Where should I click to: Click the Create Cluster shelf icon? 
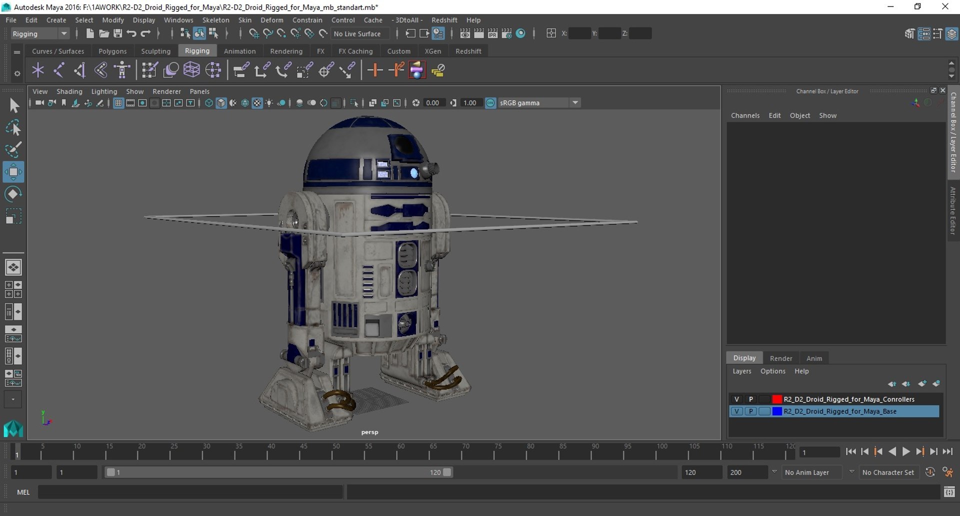(213, 70)
